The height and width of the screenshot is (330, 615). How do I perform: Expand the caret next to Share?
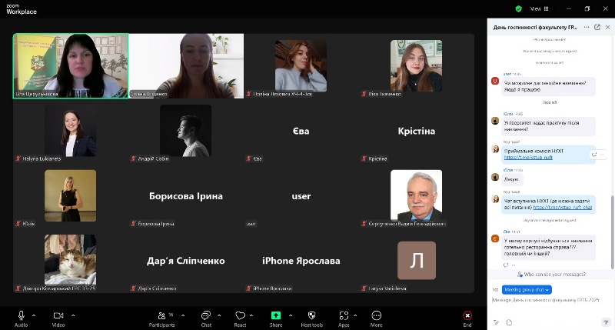(x=291, y=315)
